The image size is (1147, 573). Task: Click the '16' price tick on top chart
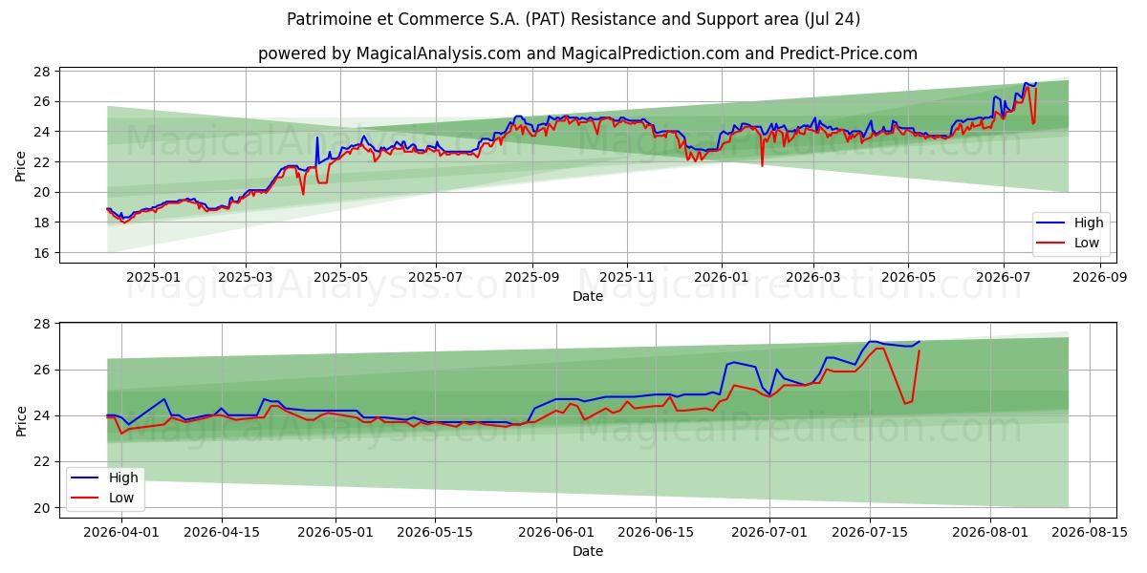[44, 253]
